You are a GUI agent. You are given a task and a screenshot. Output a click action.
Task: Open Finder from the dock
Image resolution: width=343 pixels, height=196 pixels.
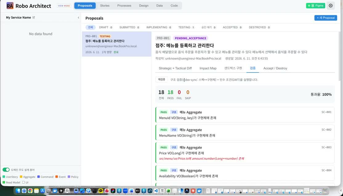point(18,191)
